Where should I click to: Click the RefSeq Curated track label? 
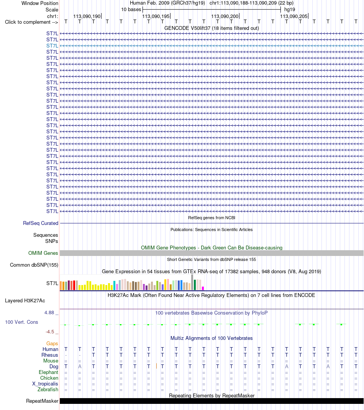[41, 223]
